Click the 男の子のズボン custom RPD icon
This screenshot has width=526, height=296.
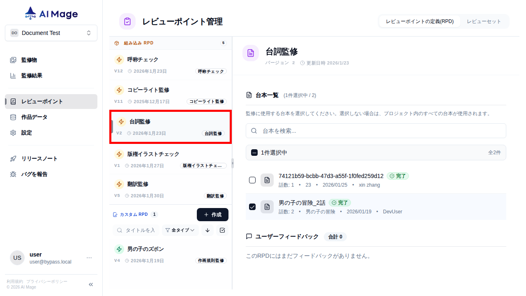[119, 249]
